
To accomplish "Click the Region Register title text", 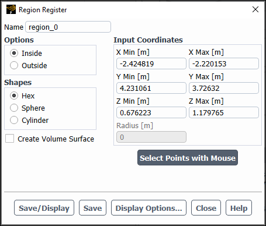I will [43, 10].
